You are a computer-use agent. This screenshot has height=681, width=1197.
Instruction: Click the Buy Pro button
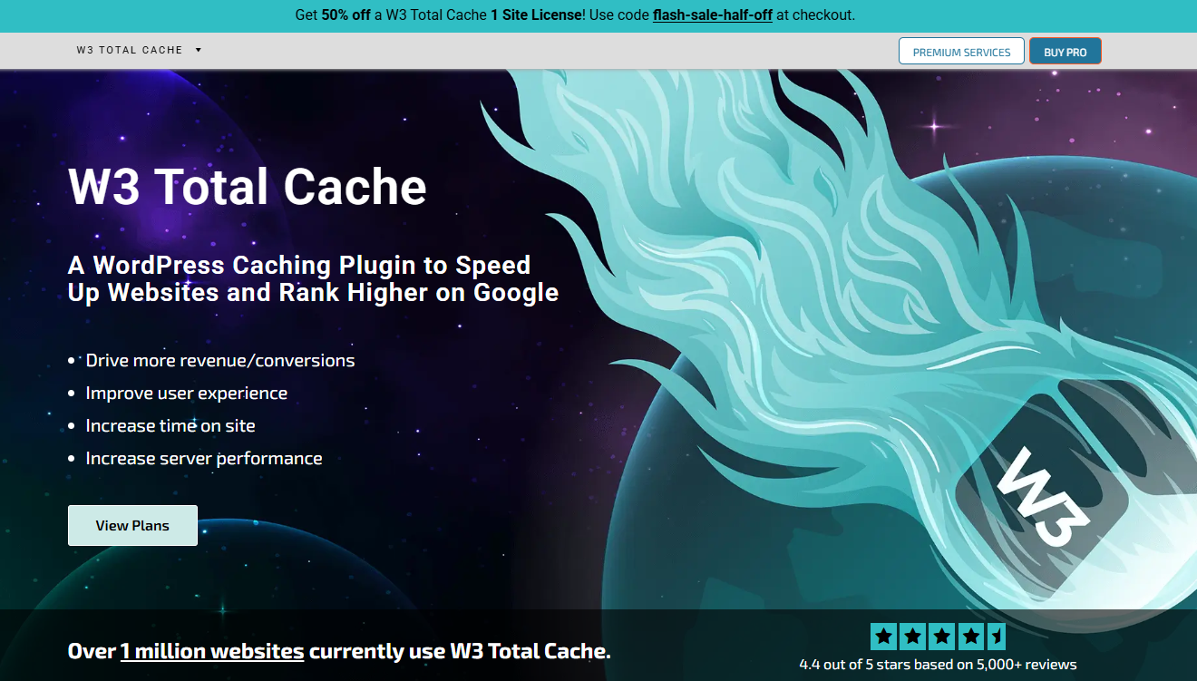(x=1065, y=52)
